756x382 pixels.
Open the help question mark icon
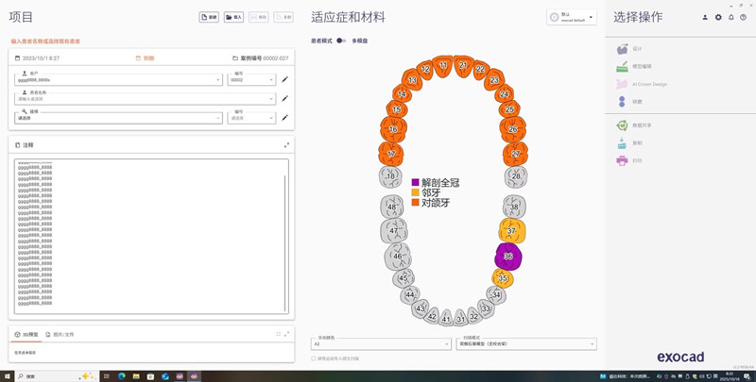(x=744, y=17)
